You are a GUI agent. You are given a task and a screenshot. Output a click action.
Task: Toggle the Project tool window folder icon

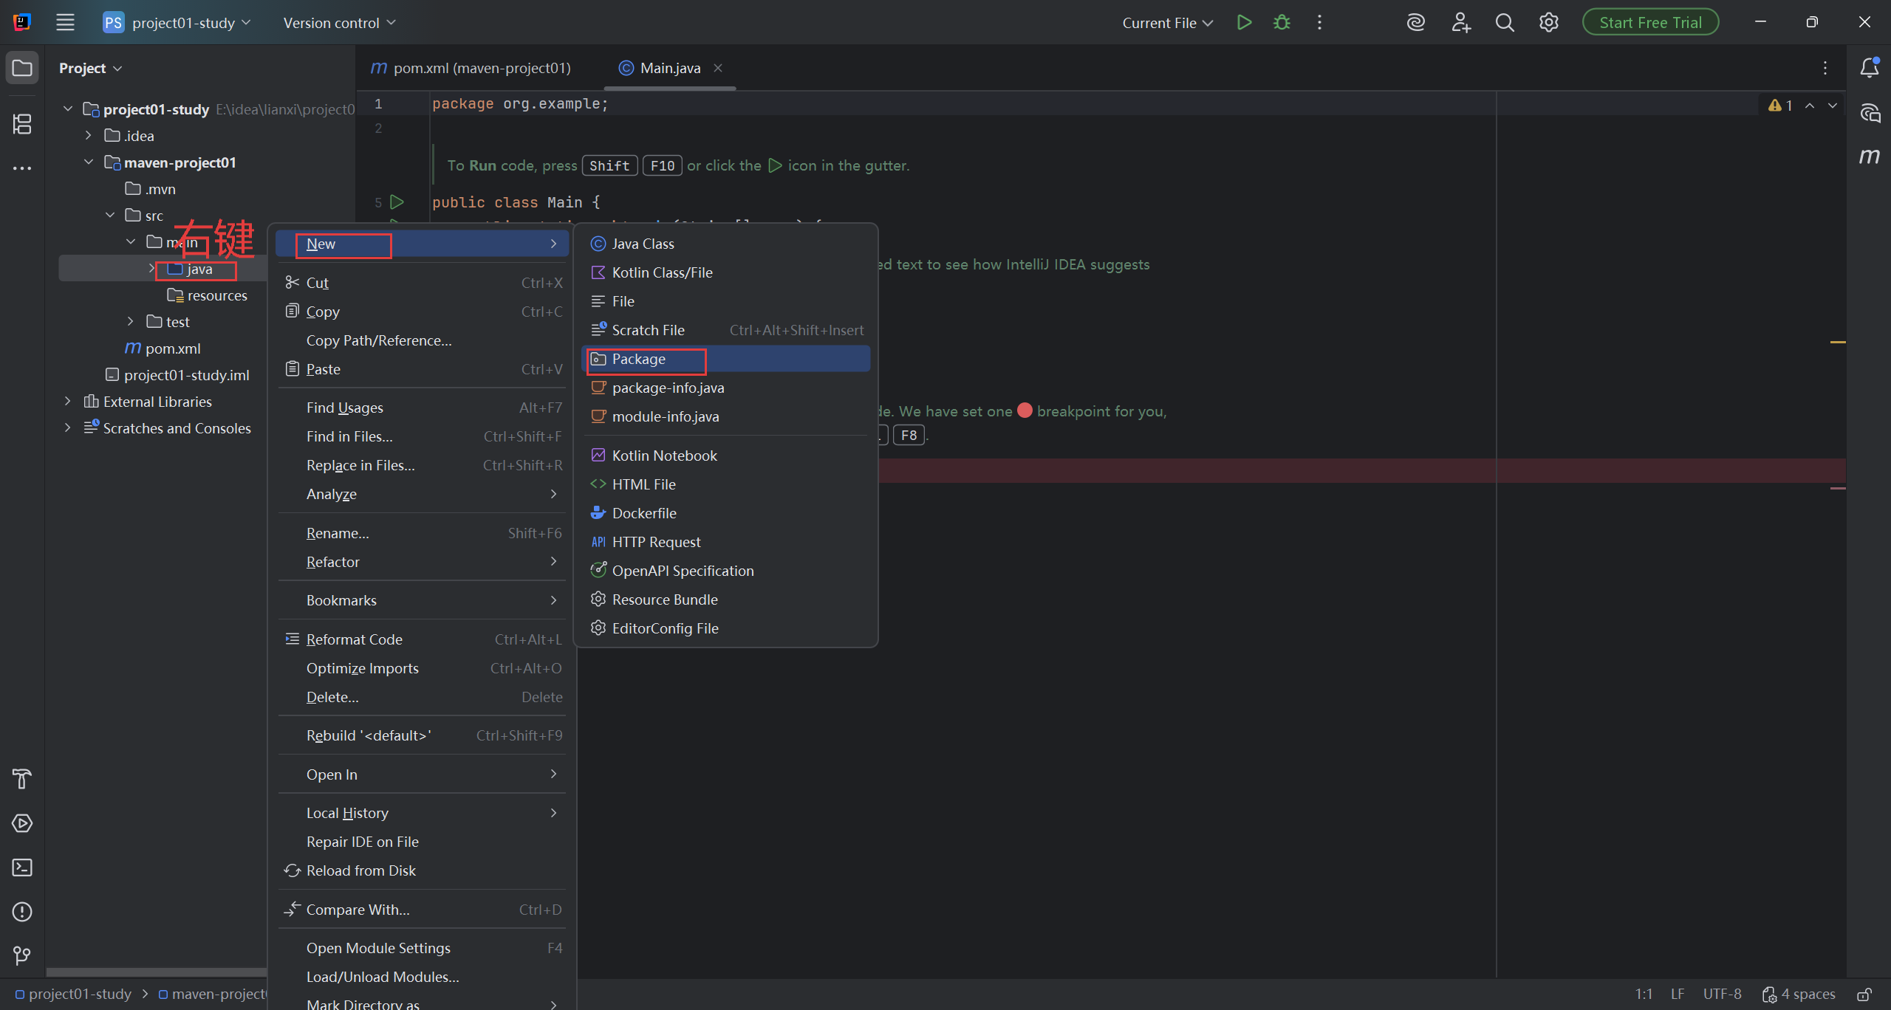(22, 68)
